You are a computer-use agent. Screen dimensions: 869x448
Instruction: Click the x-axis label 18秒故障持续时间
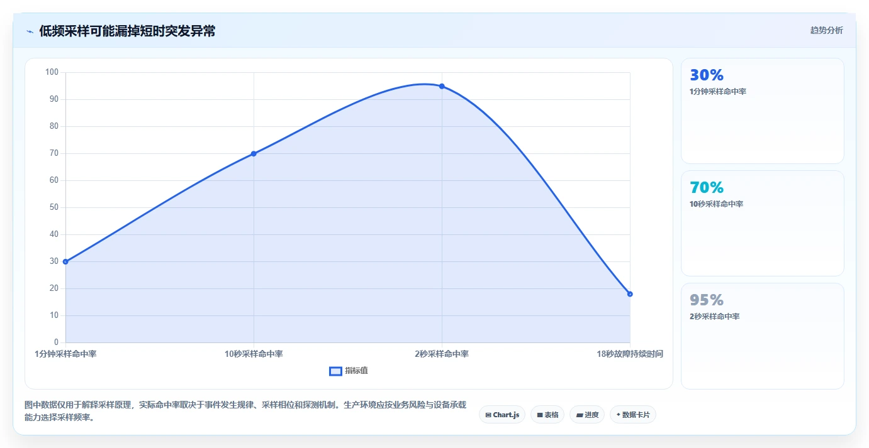coord(630,354)
